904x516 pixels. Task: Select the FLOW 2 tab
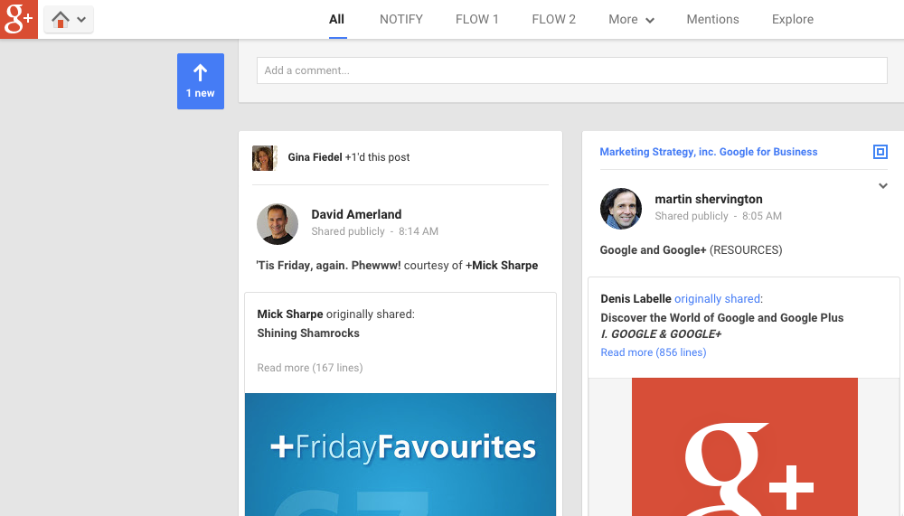[553, 20]
